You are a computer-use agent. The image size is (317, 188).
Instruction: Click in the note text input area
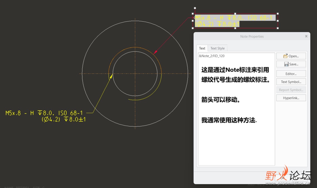click(x=236, y=109)
